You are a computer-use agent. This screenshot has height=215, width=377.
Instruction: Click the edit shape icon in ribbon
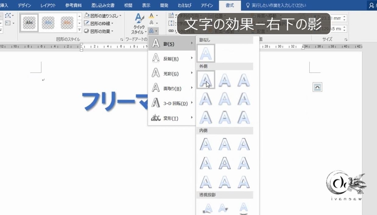tap(9, 15)
